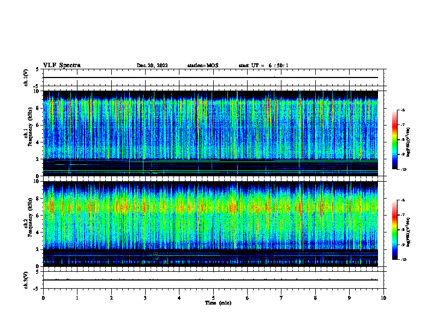Select the "Dec. 20, 2022" date label
This screenshot has height=334, width=432.
point(152,65)
